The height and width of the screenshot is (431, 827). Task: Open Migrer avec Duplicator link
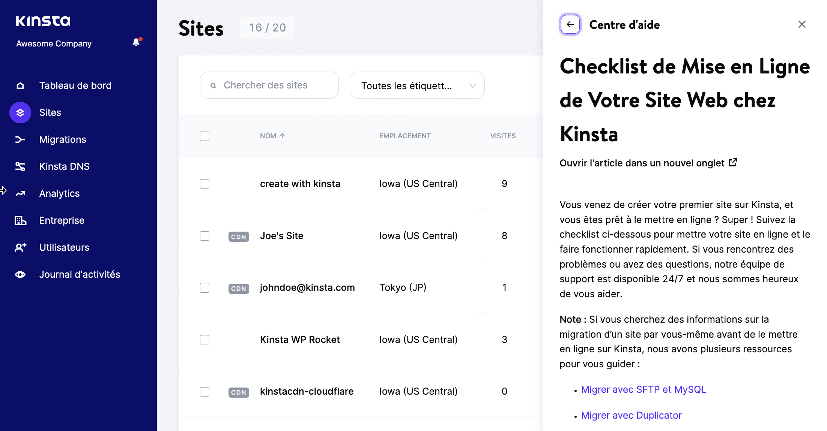tap(632, 415)
